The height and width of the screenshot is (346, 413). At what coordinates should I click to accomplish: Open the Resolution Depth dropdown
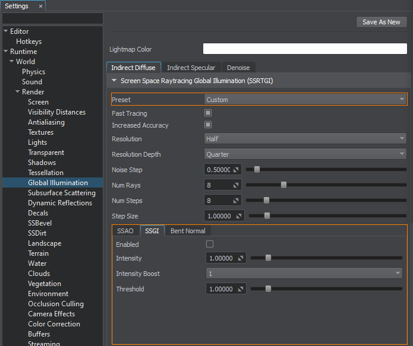click(305, 154)
